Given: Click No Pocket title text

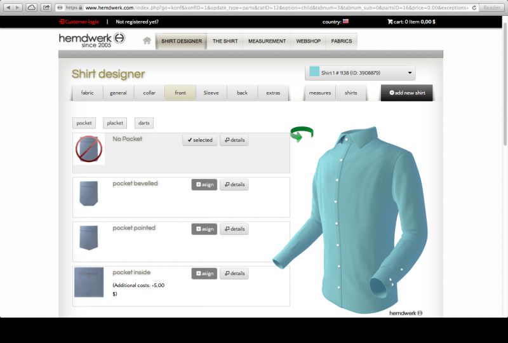Looking at the screenshot, I should coord(128,138).
